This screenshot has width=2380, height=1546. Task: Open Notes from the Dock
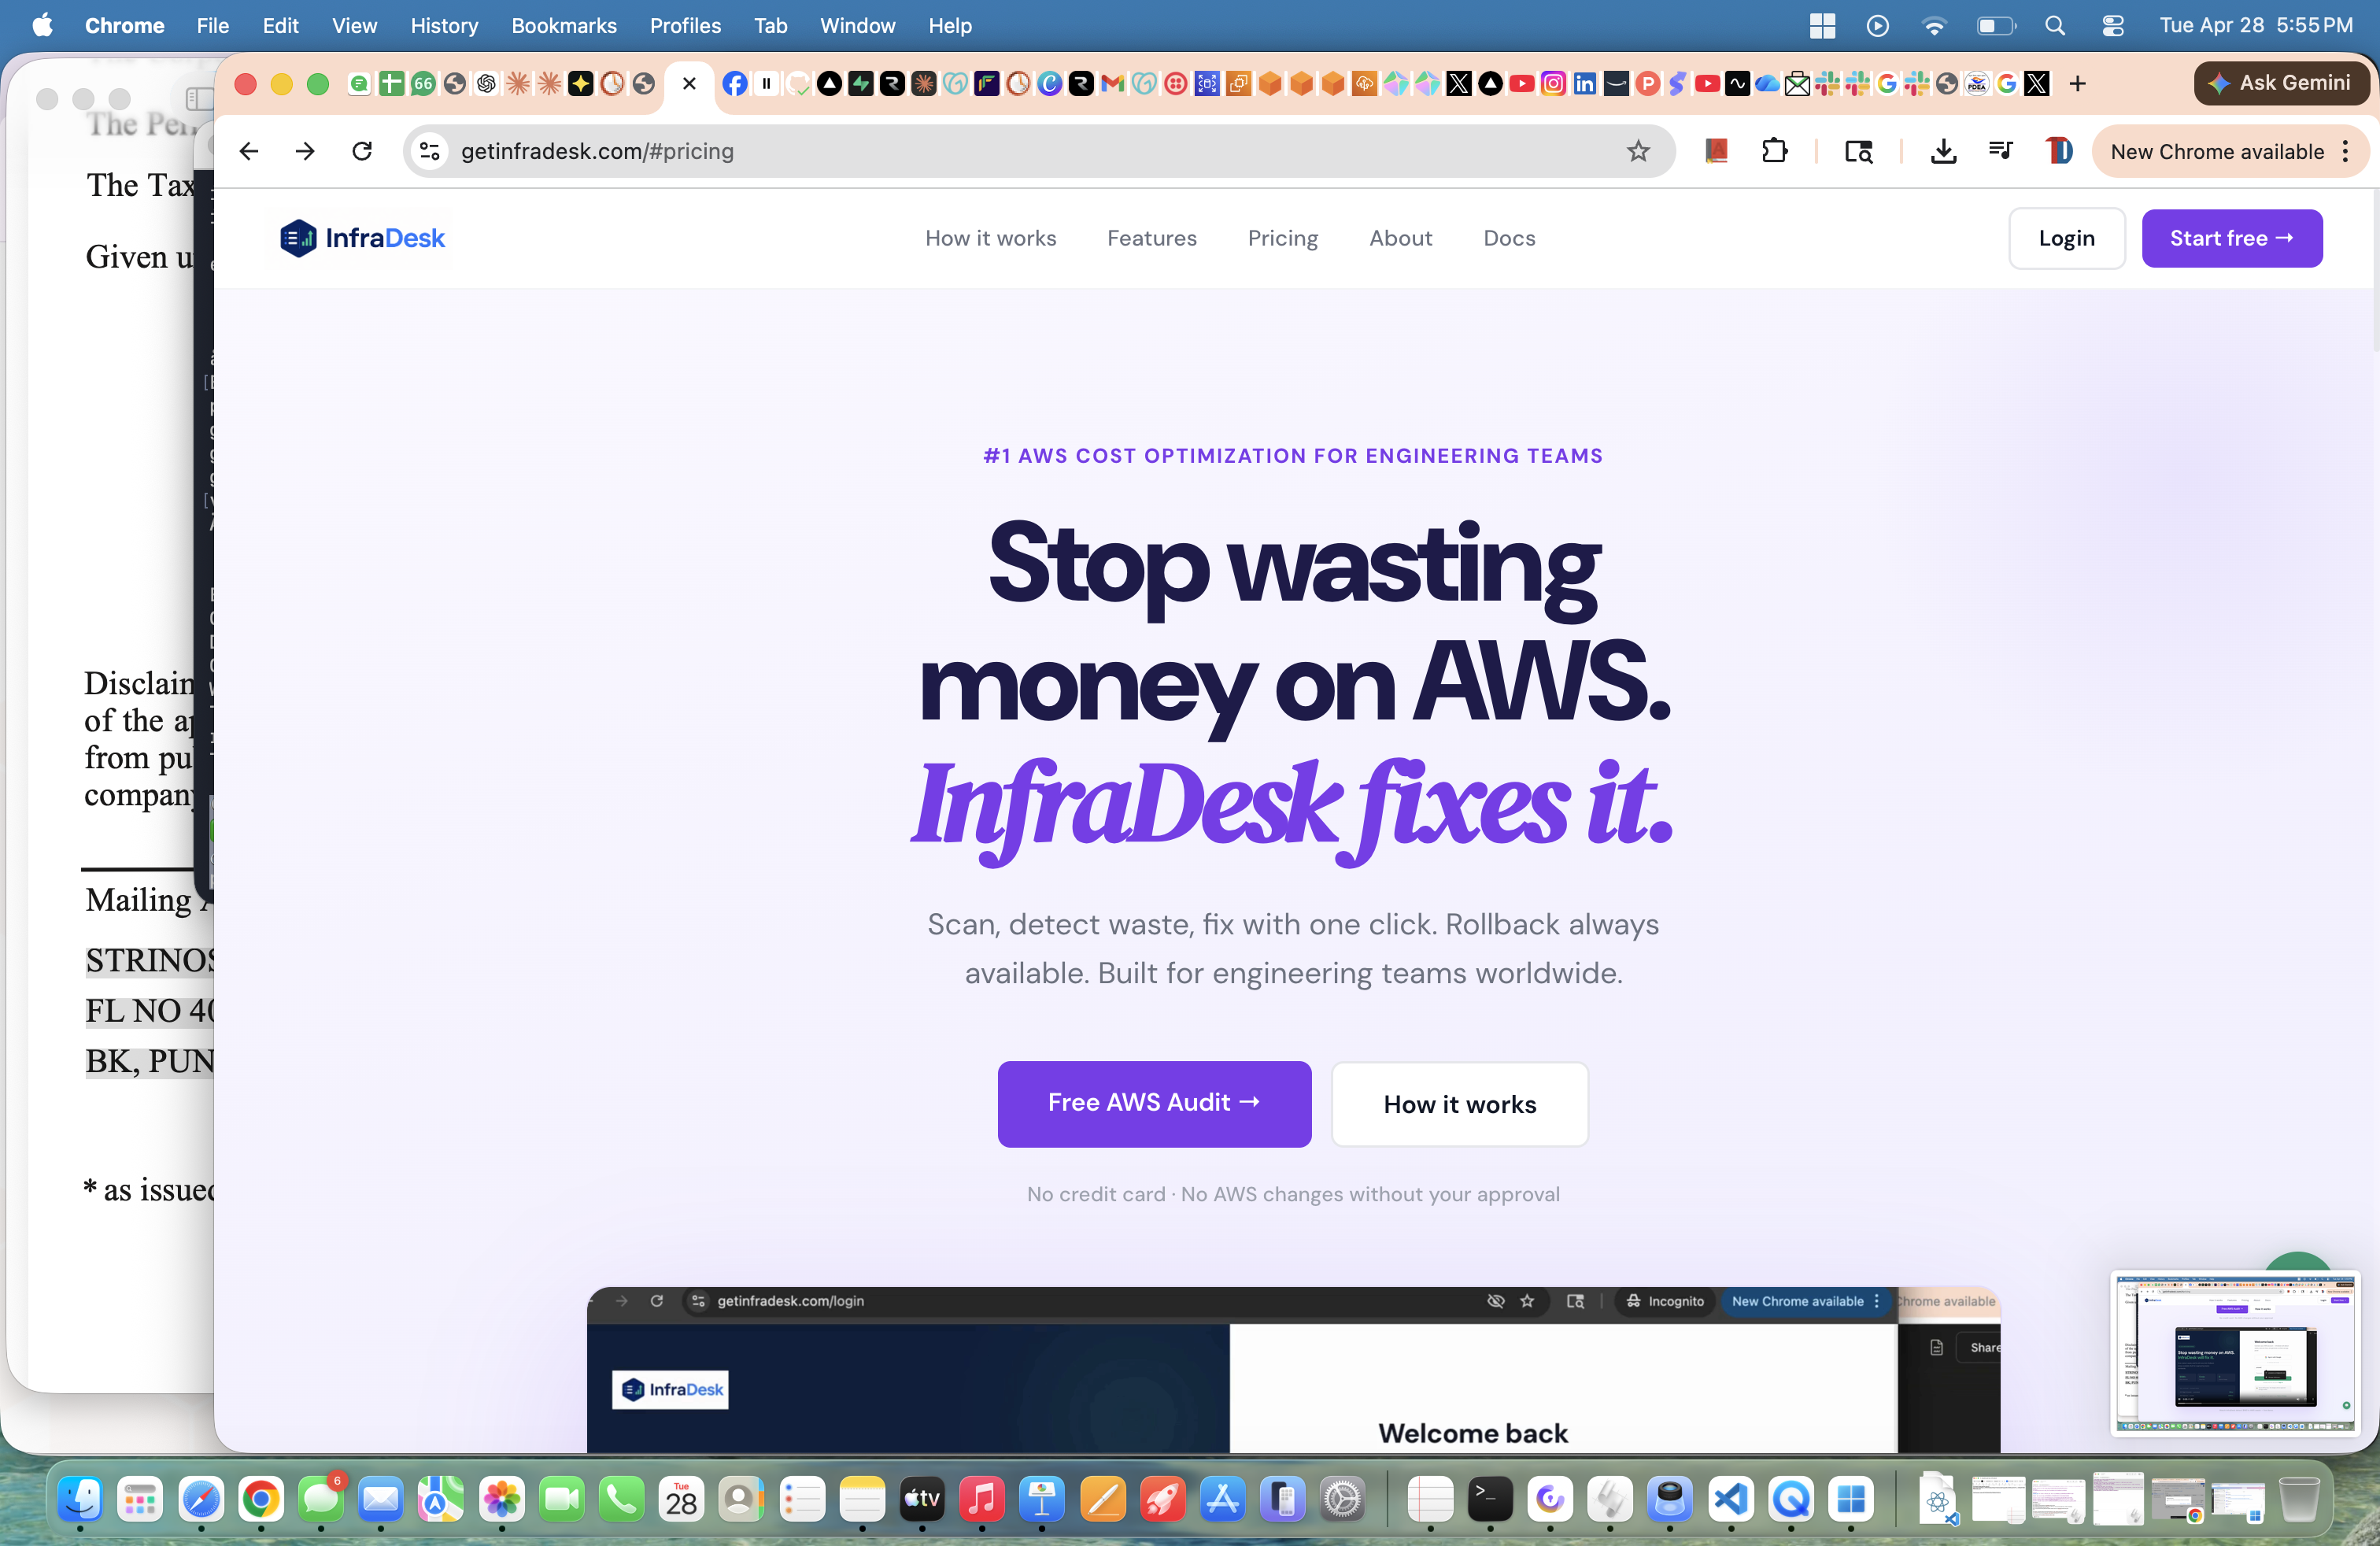pyautogui.click(x=862, y=1498)
